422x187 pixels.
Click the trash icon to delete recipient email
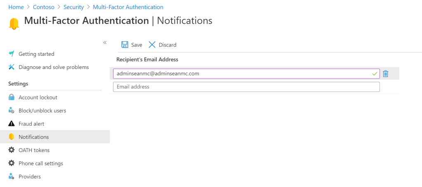(x=385, y=74)
